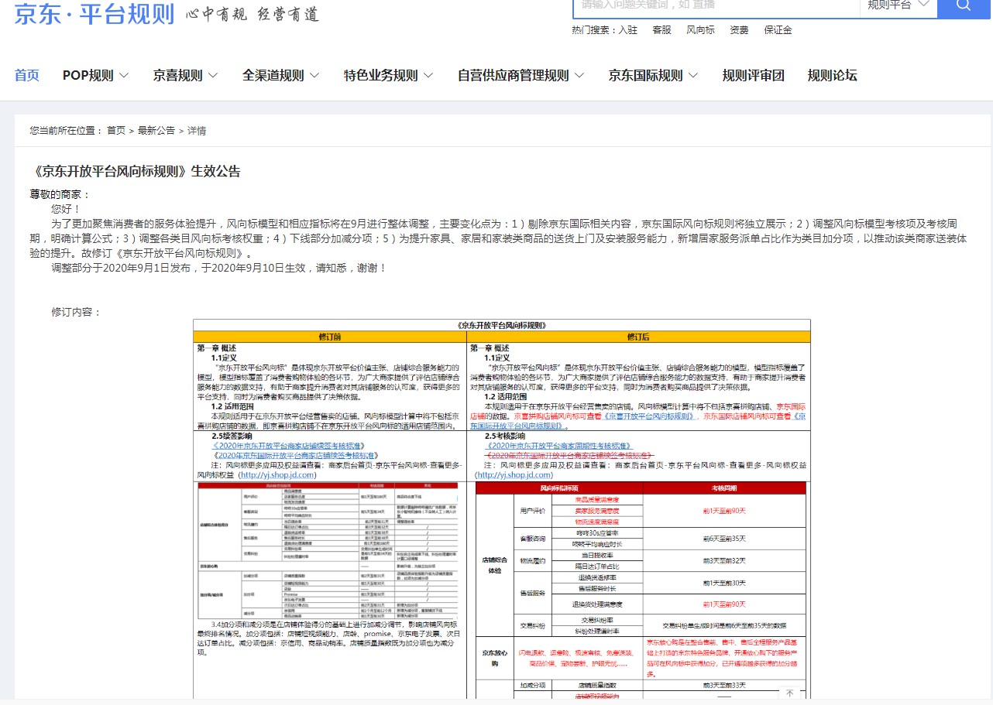
Task: Click the 热门搜索： label
Action: (x=594, y=30)
